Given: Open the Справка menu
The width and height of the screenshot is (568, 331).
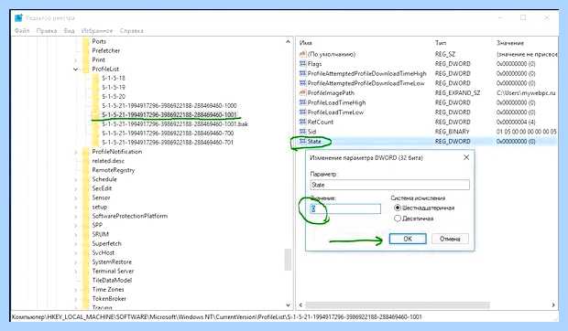Looking at the screenshot, I should 132,31.
